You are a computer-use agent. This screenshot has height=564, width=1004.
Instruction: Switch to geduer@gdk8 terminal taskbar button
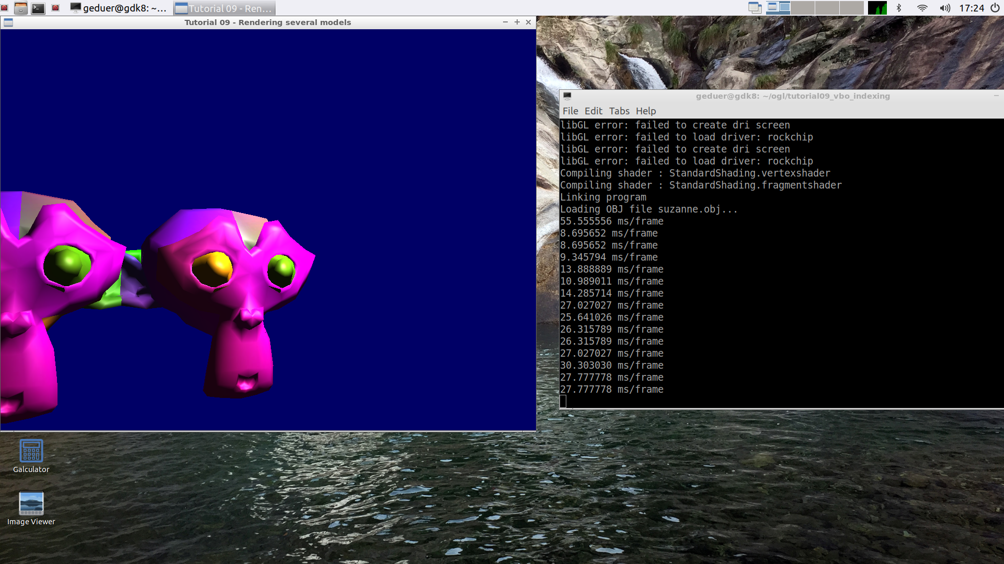(119, 8)
